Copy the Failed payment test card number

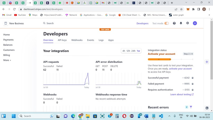192,84
